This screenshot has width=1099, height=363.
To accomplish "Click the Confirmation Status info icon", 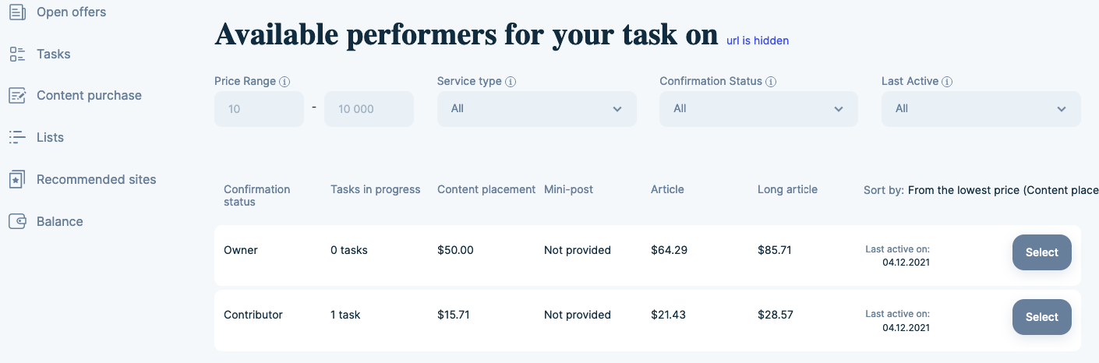I will coord(770,82).
